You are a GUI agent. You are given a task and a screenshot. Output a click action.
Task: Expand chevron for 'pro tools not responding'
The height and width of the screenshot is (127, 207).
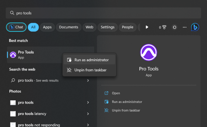88,125
